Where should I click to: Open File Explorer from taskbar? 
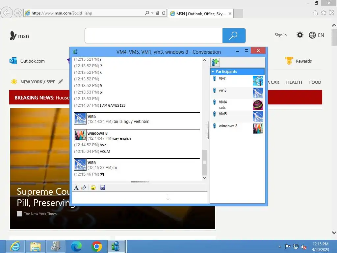click(x=36, y=246)
